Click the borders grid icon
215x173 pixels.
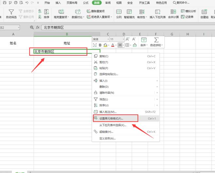click(127, 45)
